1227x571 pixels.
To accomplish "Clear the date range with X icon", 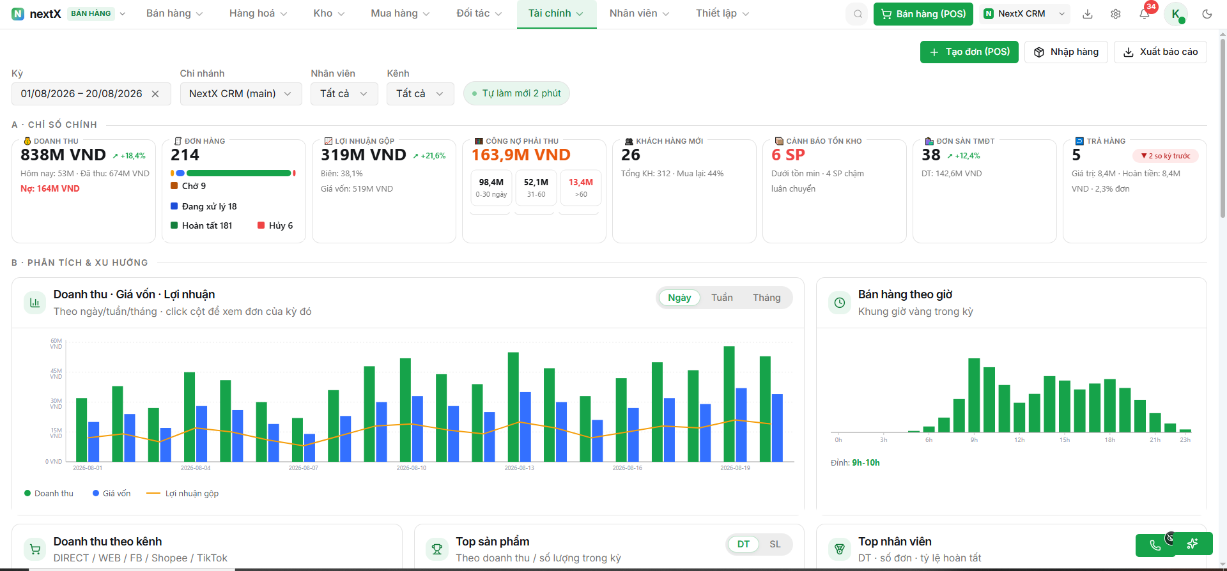I will tap(155, 94).
